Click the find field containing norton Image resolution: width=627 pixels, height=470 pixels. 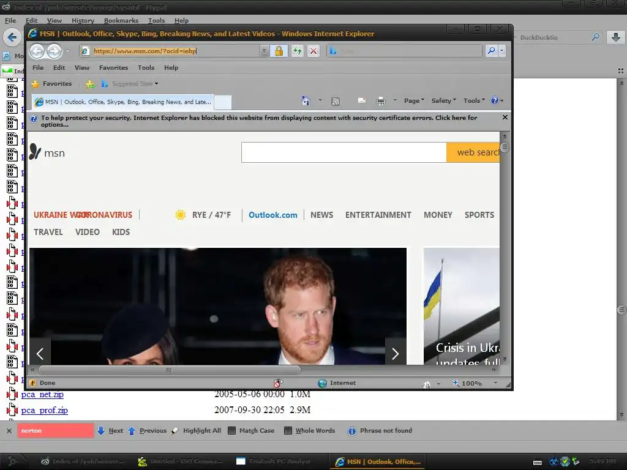pyautogui.click(x=56, y=431)
